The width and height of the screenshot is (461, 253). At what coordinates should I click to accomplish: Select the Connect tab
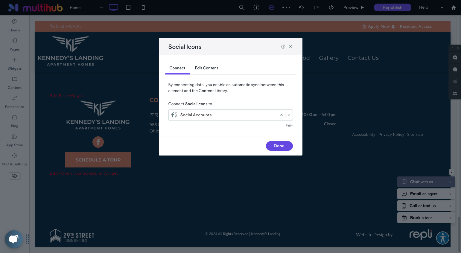tap(177, 68)
